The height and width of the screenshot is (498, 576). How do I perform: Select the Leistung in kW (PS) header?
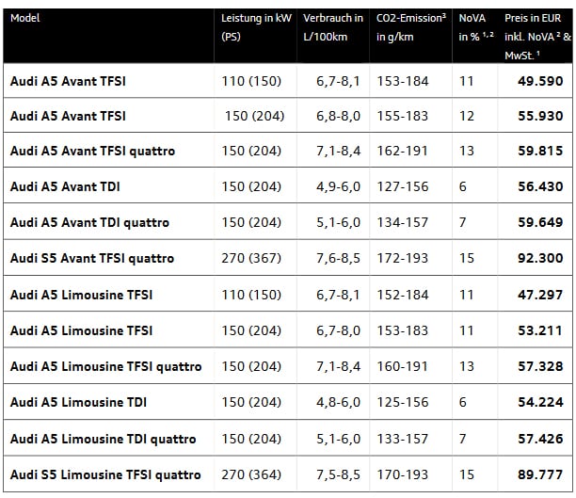(x=256, y=27)
